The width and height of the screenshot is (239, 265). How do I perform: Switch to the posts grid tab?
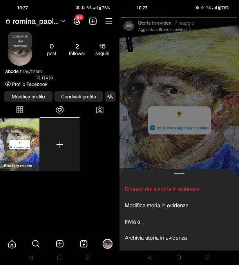(20, 110)
